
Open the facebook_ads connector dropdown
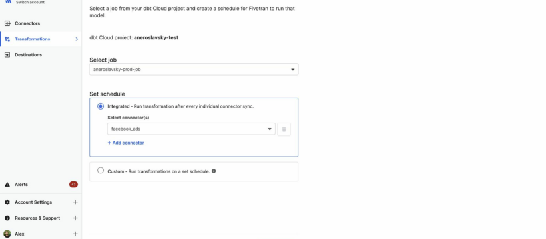[191, 129]
